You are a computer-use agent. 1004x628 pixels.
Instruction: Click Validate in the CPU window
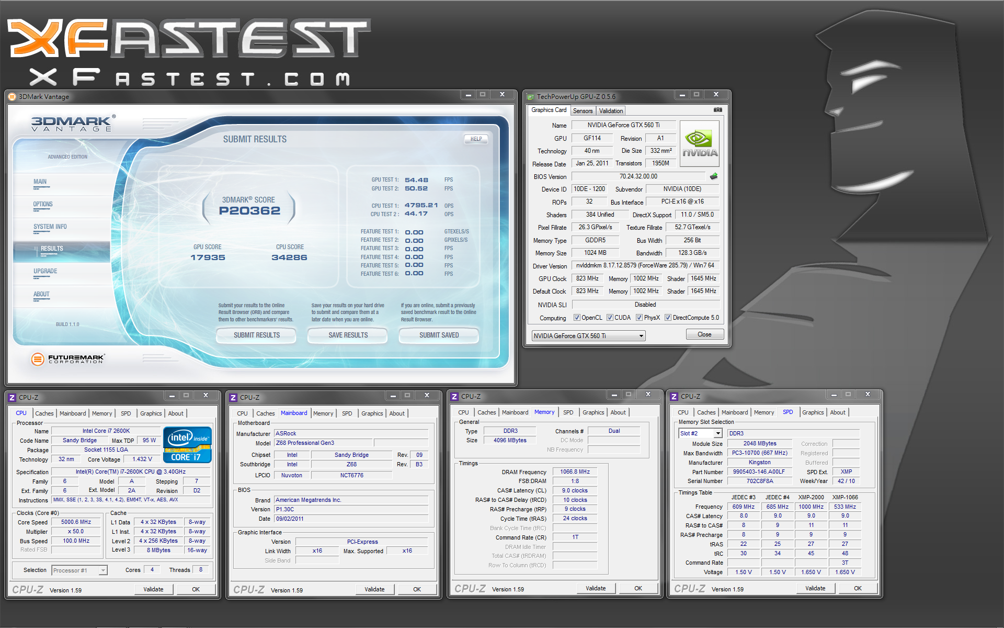click(x=153, y=589)
